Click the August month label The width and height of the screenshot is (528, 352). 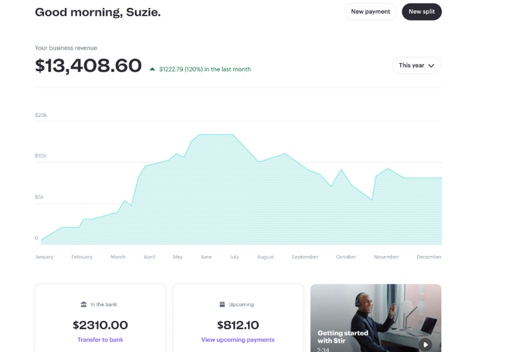(x=265, y=257)
